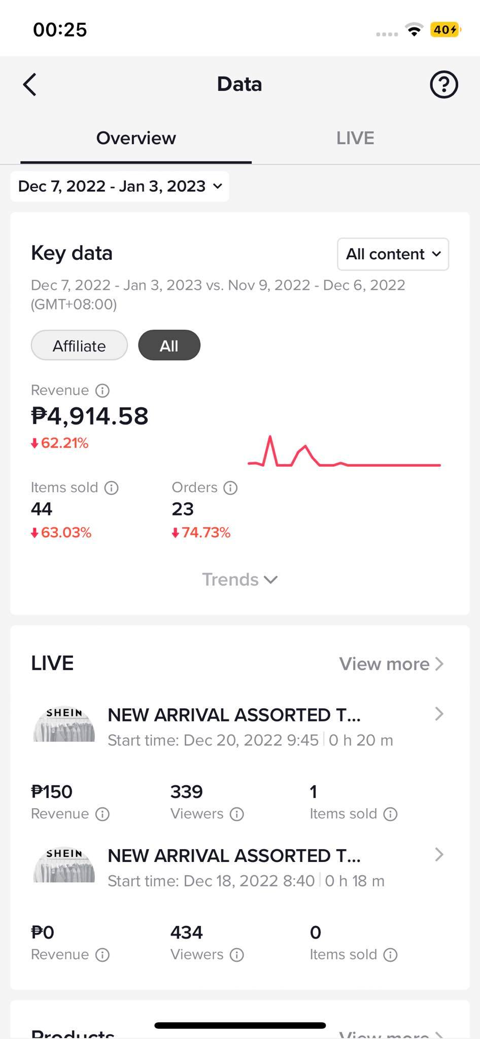Open the All content dropdown

(x=393, y=254)
